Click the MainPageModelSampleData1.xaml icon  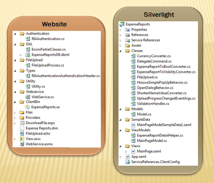[x=133, y=125]
